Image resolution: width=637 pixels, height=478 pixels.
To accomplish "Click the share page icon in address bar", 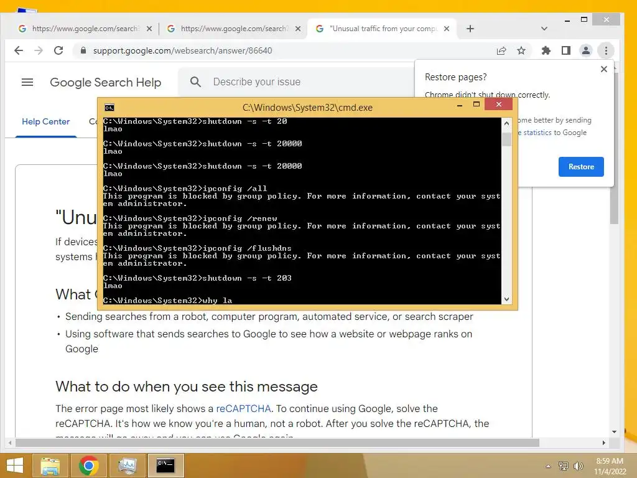I will click(501, 50).
